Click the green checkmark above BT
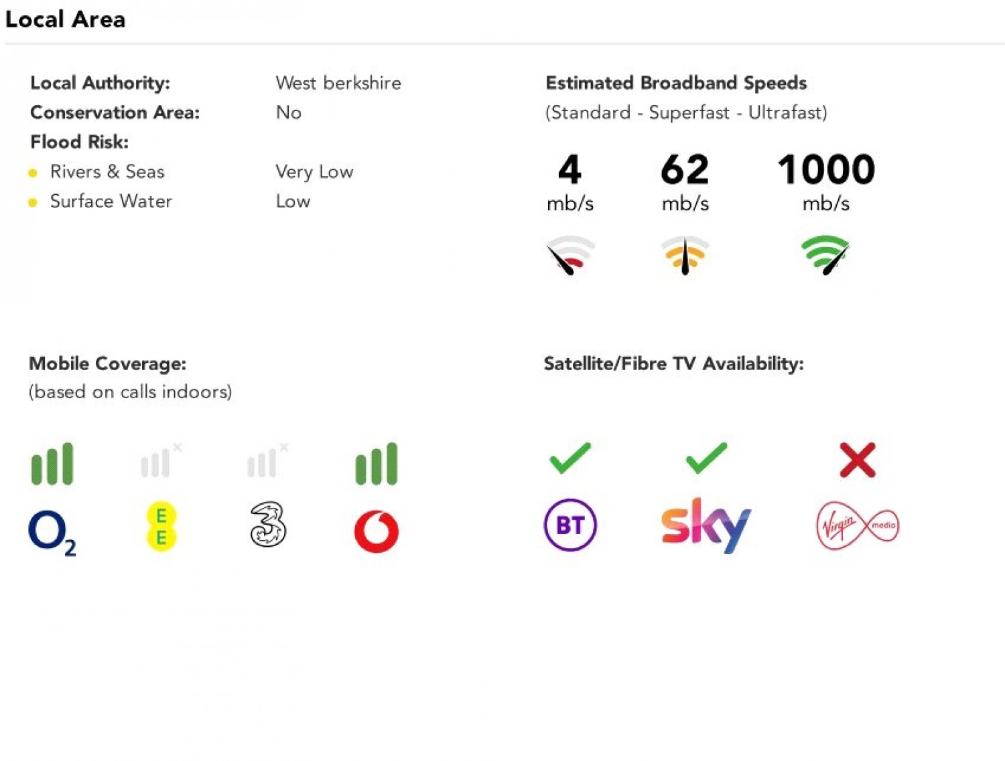 point(570,458)
